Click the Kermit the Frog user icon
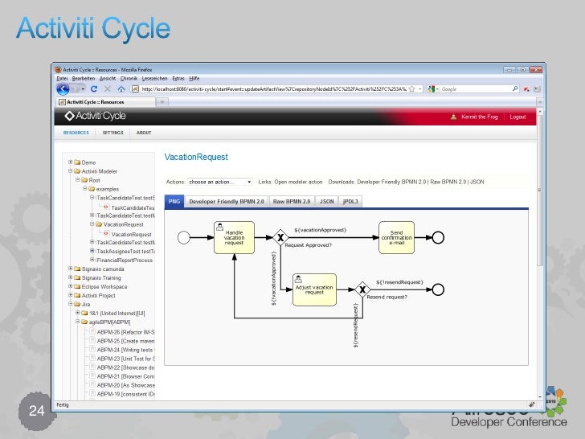585x439 pixels. point(453,117)
